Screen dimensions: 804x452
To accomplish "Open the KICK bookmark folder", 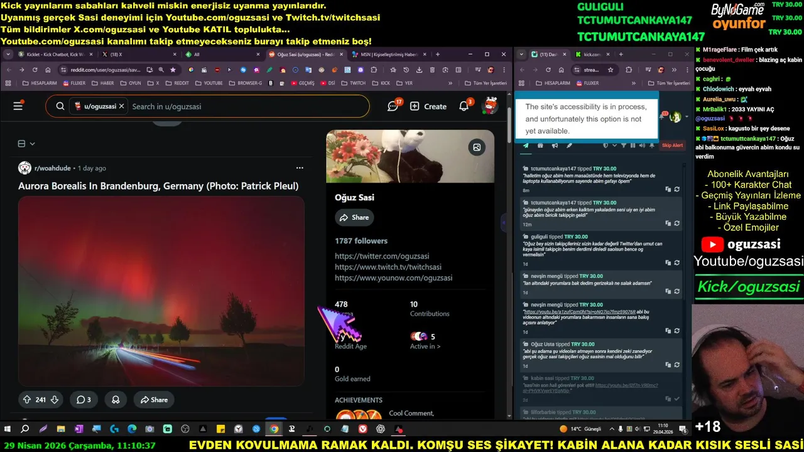I will pyautogui.click(x=381, y=83).
